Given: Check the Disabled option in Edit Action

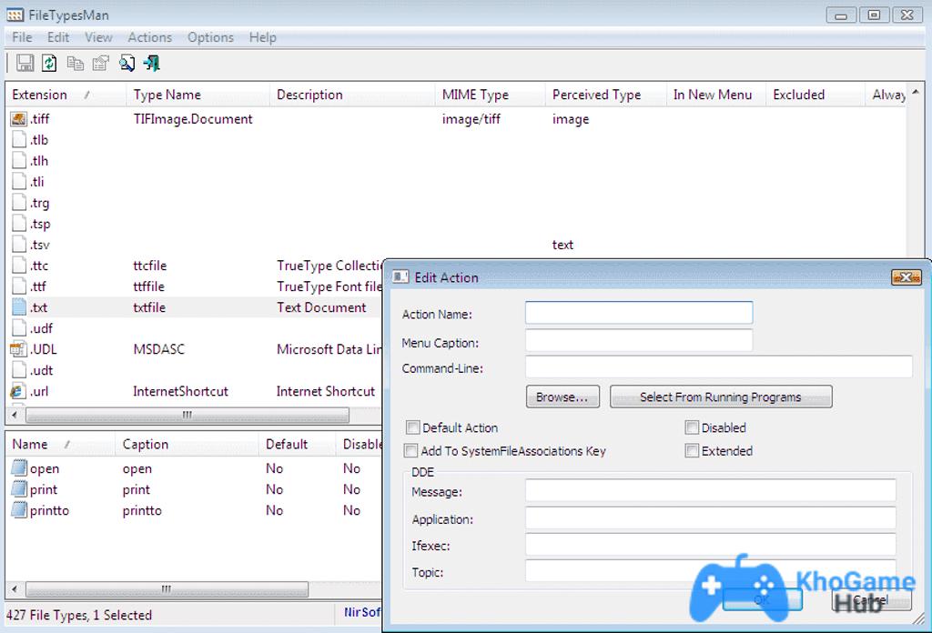Looking at the screenshot, I should pos(692,427).
